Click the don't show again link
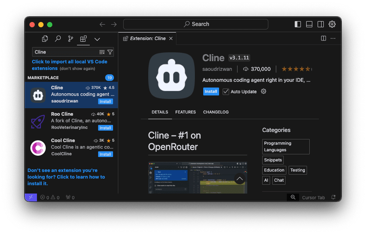Screen dimensions: 366x234 coord(77,69)
